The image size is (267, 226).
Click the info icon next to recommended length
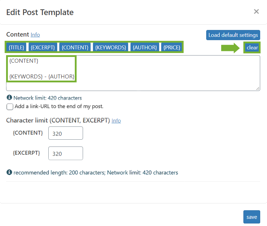click(x=9, y=172)
